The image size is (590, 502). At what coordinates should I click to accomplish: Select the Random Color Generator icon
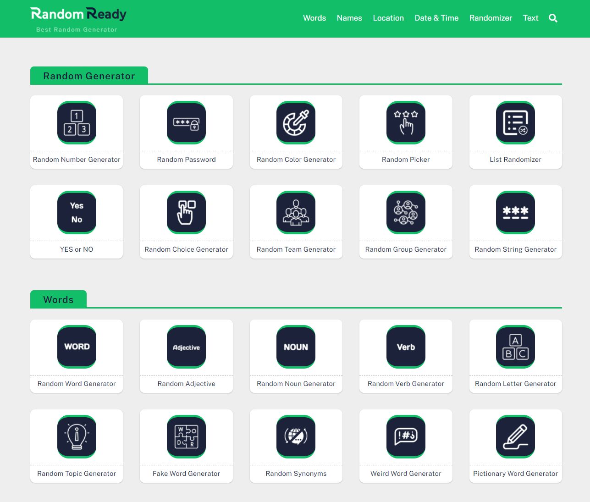tap(296, 122)
